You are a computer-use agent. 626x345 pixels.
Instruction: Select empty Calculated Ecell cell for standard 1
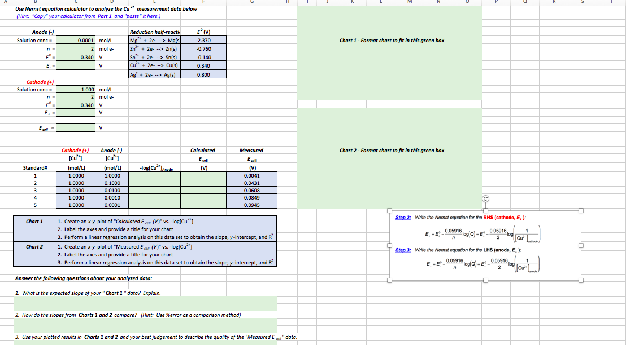[203, 175]
